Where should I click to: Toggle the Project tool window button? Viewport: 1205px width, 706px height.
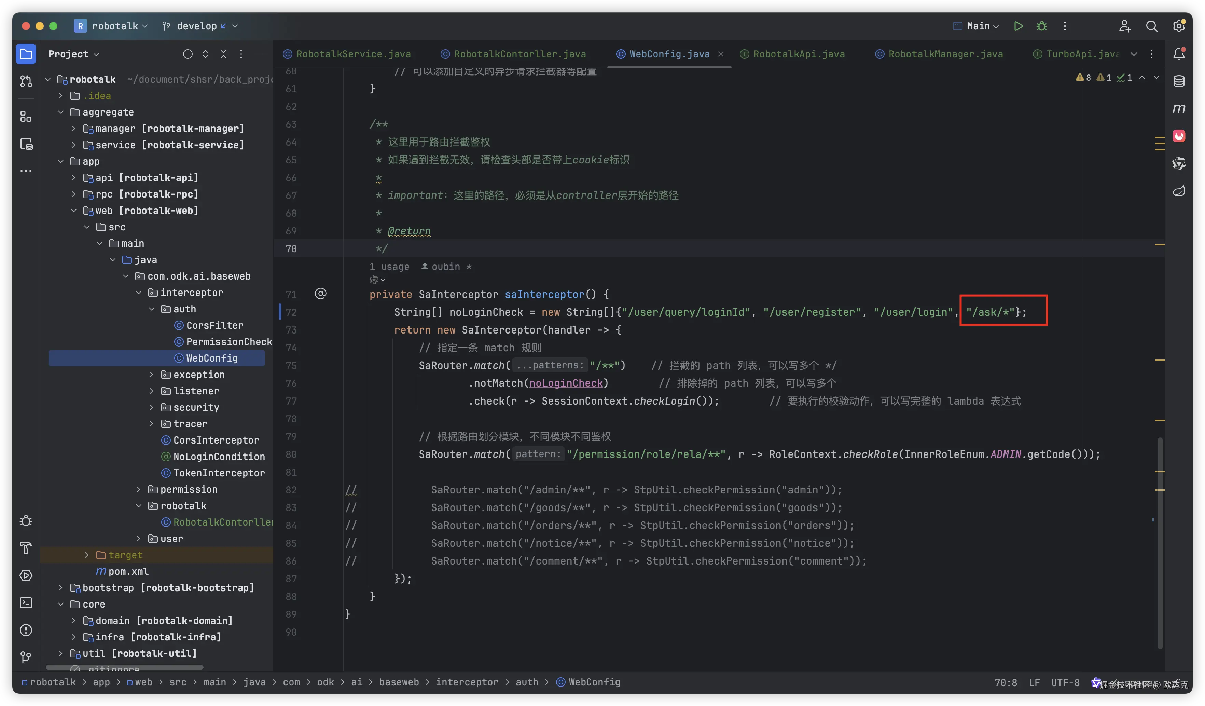[x=26, y=54]
